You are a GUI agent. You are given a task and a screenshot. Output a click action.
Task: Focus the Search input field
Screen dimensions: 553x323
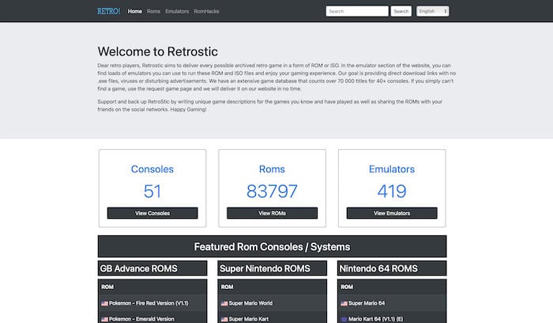point(357,11)
